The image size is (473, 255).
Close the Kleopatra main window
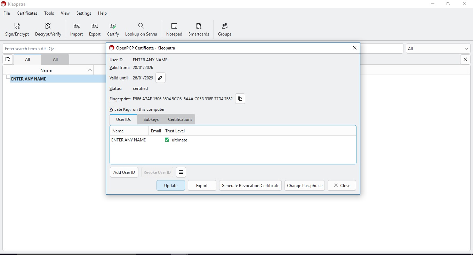(x=464, y=4)
